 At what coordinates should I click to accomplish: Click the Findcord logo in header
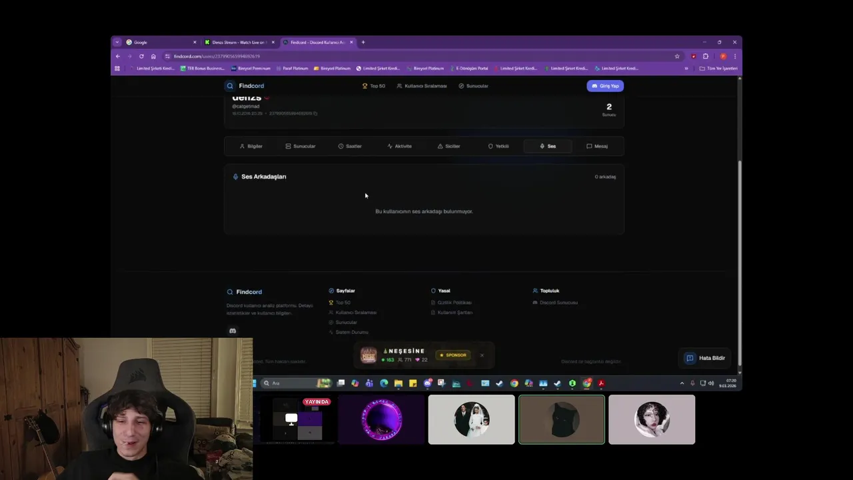(245, 86)
